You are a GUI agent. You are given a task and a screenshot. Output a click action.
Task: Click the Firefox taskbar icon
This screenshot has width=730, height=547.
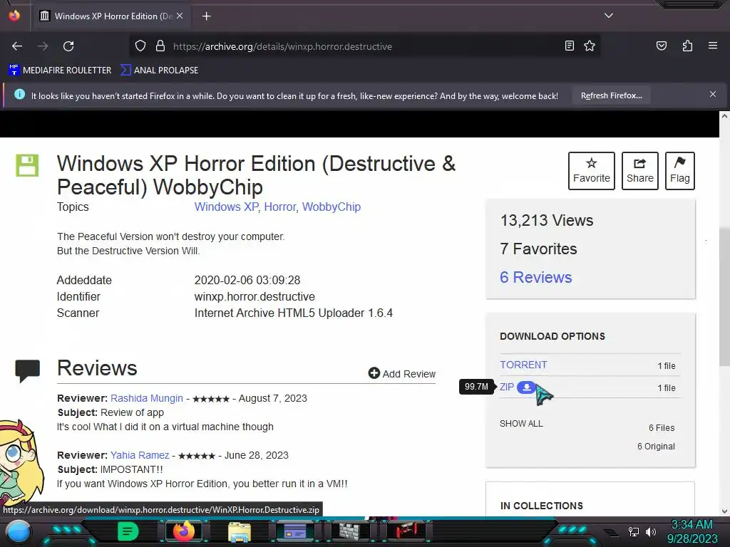coord(183,531)
